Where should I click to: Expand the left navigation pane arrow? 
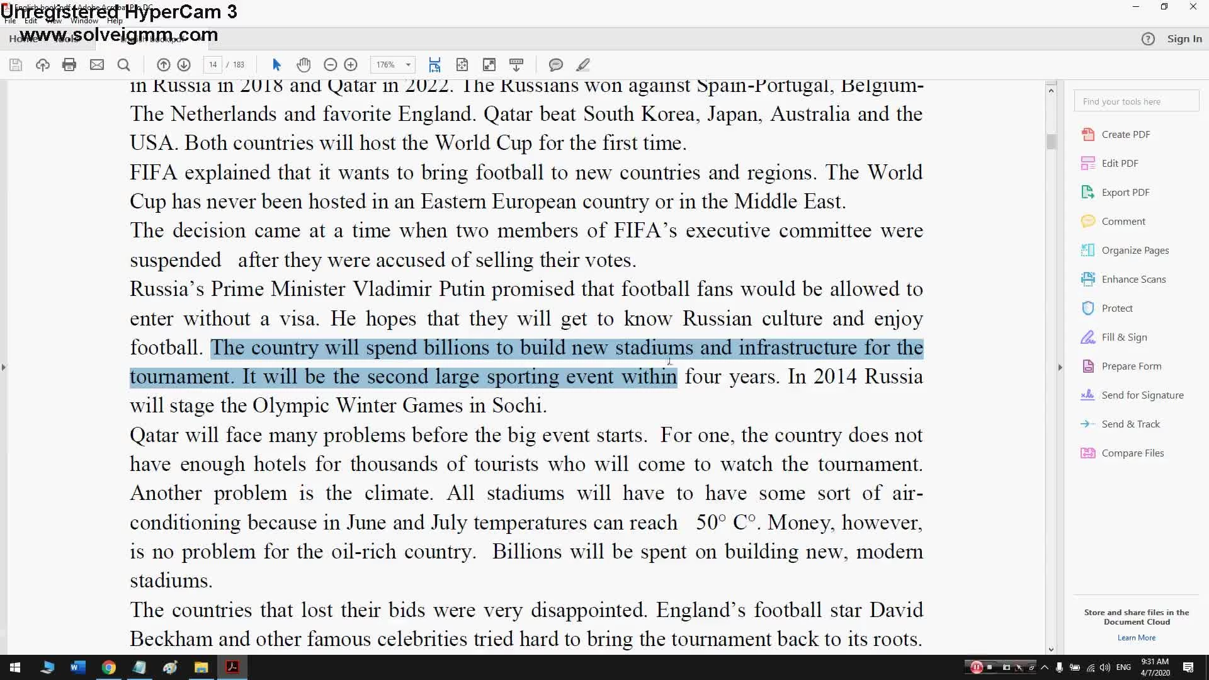[4, 367]
